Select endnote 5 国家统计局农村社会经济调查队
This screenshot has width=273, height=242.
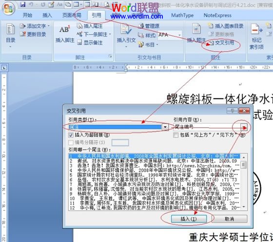pyautogui.click(x=154, y=175)
